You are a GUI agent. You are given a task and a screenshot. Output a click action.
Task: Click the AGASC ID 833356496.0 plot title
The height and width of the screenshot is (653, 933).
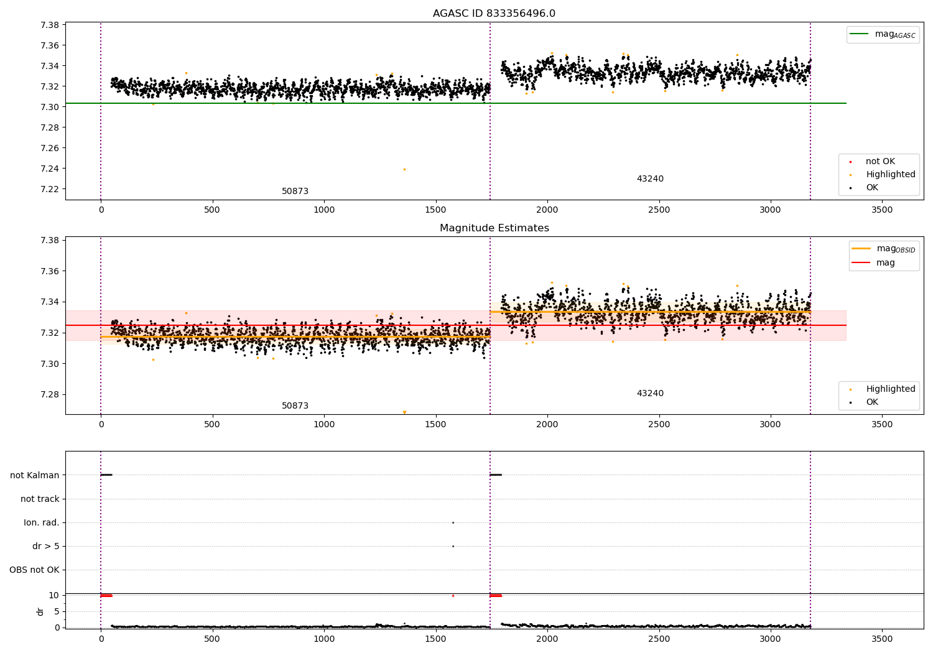pyautogui.click(x=494, y=14)
